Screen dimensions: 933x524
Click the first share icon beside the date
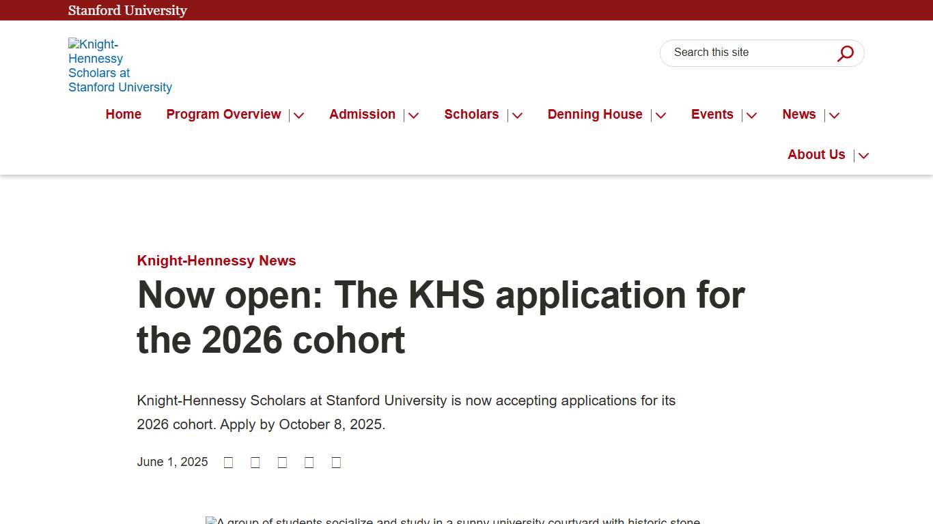coord(228,462)
